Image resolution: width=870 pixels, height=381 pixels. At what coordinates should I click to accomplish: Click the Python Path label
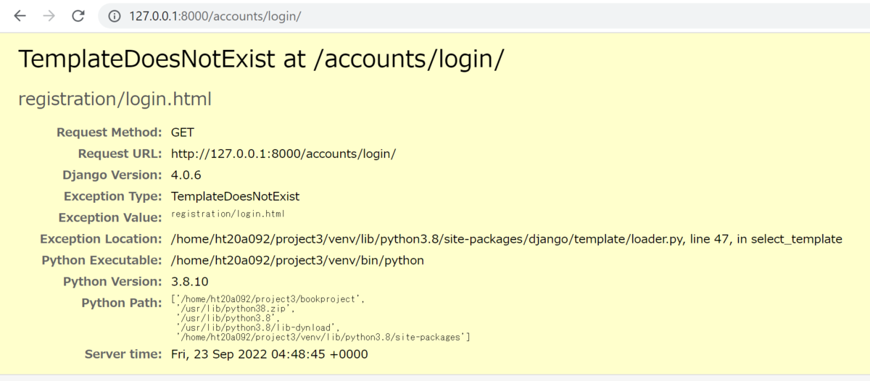[x=122, y=302]
